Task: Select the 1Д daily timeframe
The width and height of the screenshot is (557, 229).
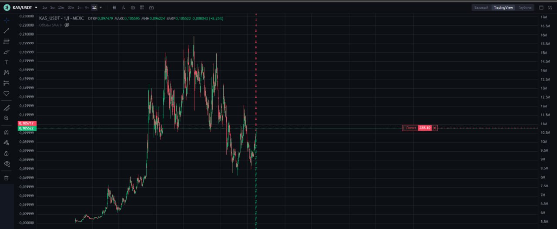Action: [94, 7]
